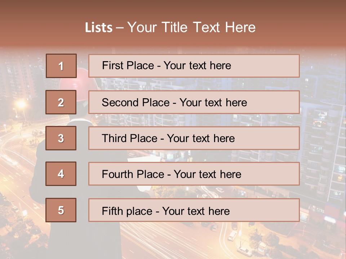The width and height of the screenshot is (346, 259).
Task: Select the number 3 box
Action: click(x=61, y=138)
